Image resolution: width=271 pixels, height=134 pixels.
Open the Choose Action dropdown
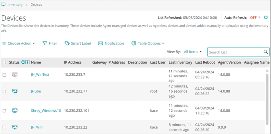(19, 43)
